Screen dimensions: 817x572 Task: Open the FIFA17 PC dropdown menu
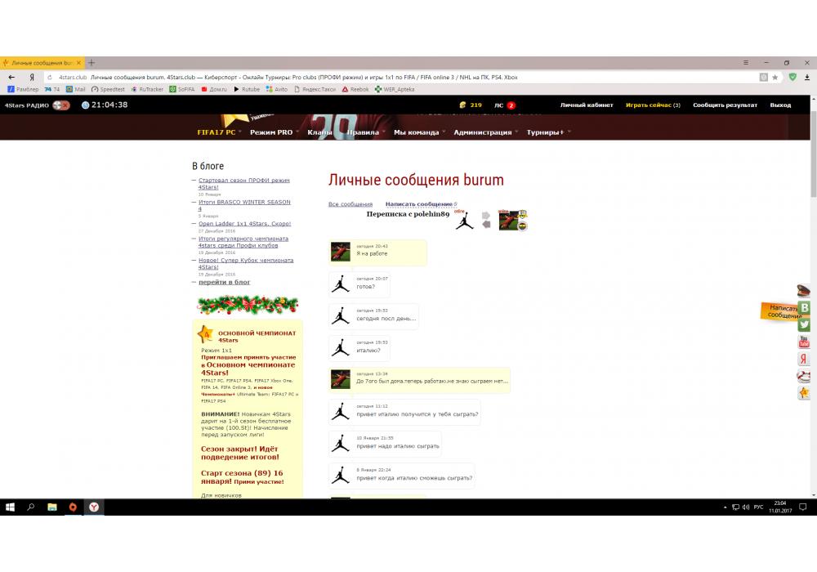point(217,132)
